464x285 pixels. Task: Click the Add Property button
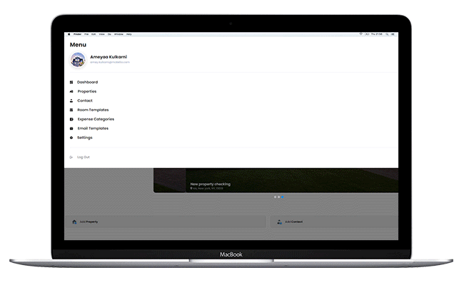click(x=165, y=222)
